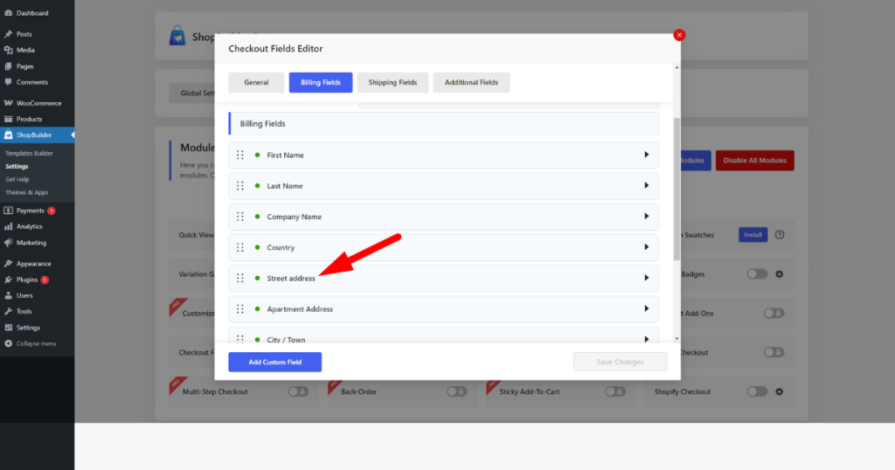Toggle the Add-Ons module switch
The height and width of the screenshot is (470, 895).
coord(774,313)
